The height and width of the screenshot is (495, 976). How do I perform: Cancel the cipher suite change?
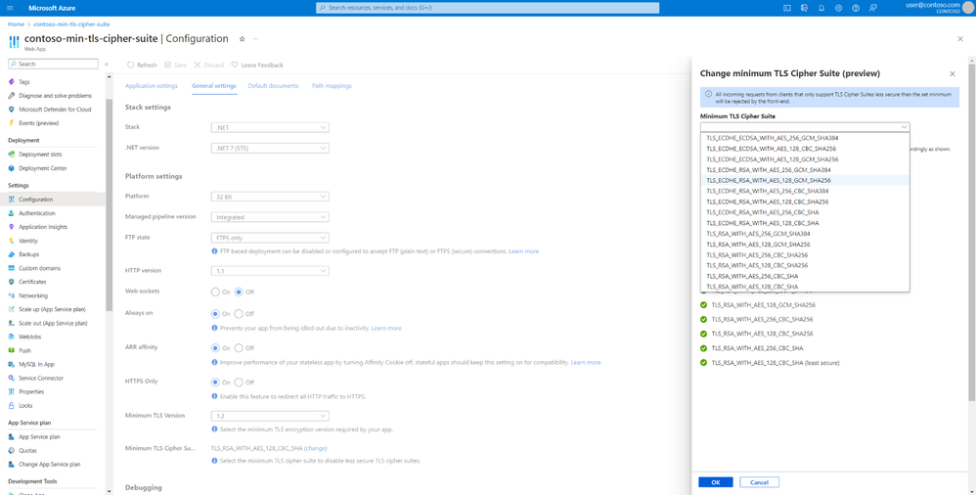tap(759, 482)
